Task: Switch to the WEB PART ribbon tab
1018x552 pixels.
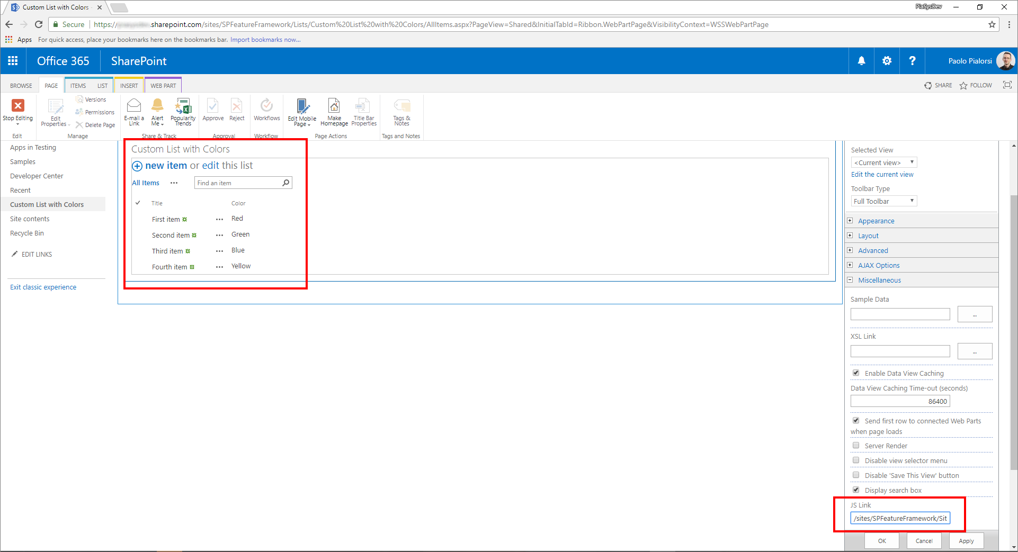Action: point(163,86)
